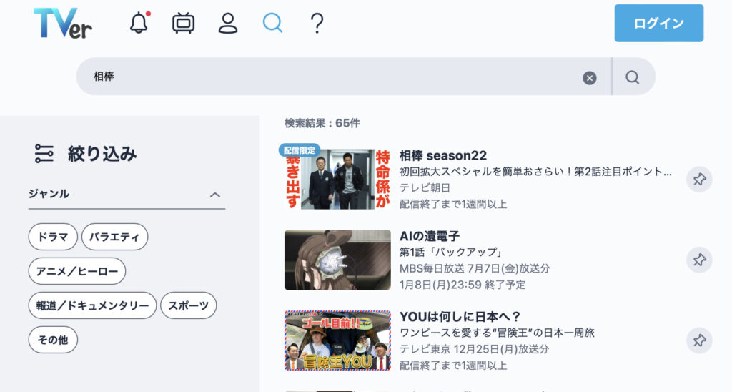Click the blue search icon in header

[272, 24]
